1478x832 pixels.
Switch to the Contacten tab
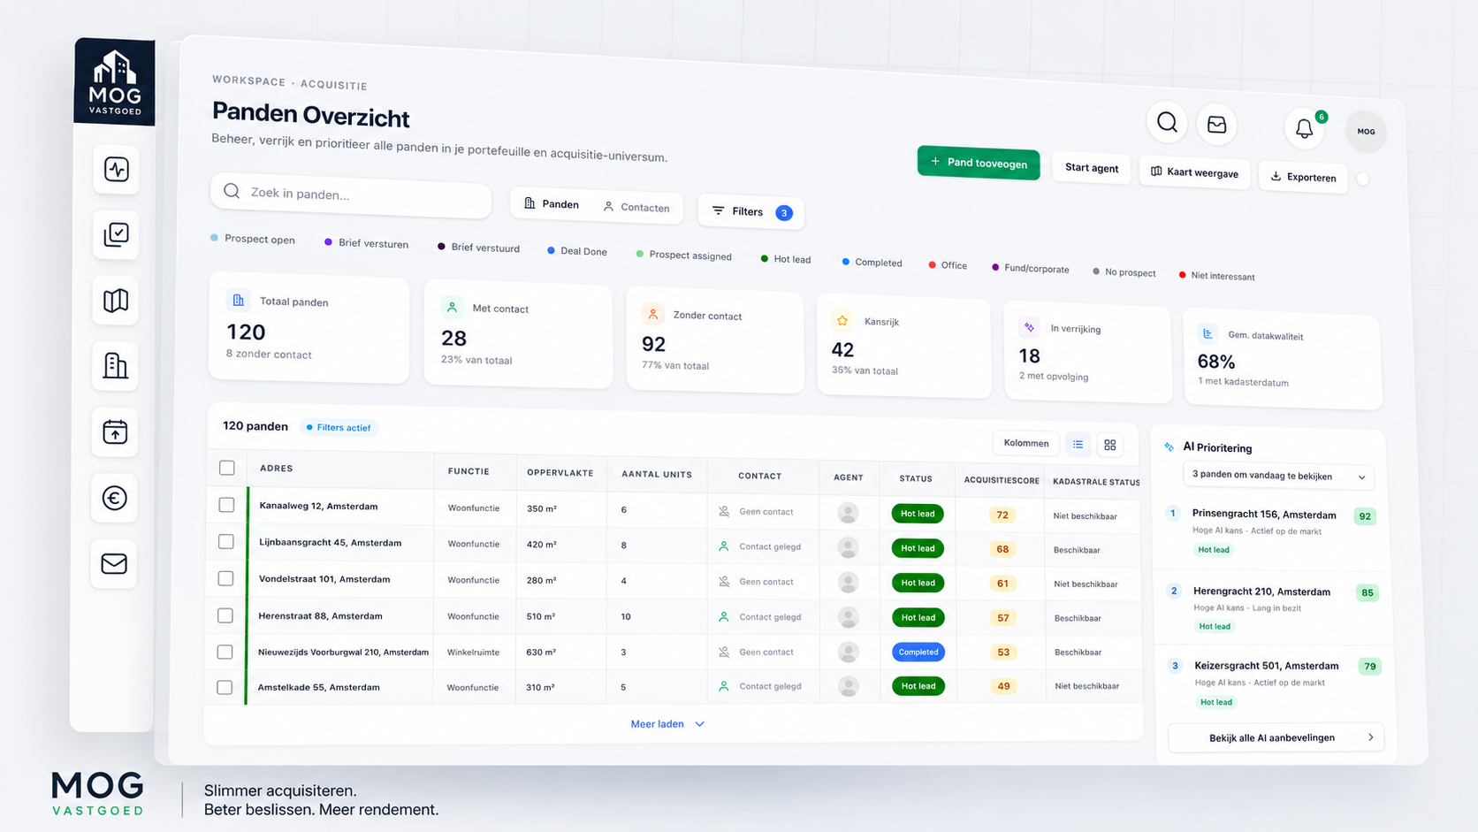coord(636,207)
